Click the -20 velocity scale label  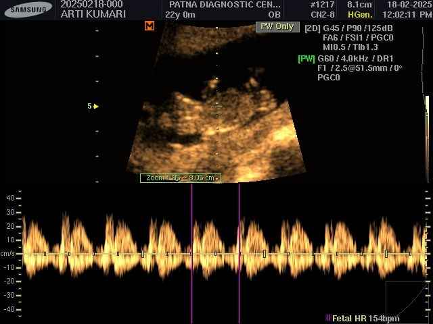point(9,281)
